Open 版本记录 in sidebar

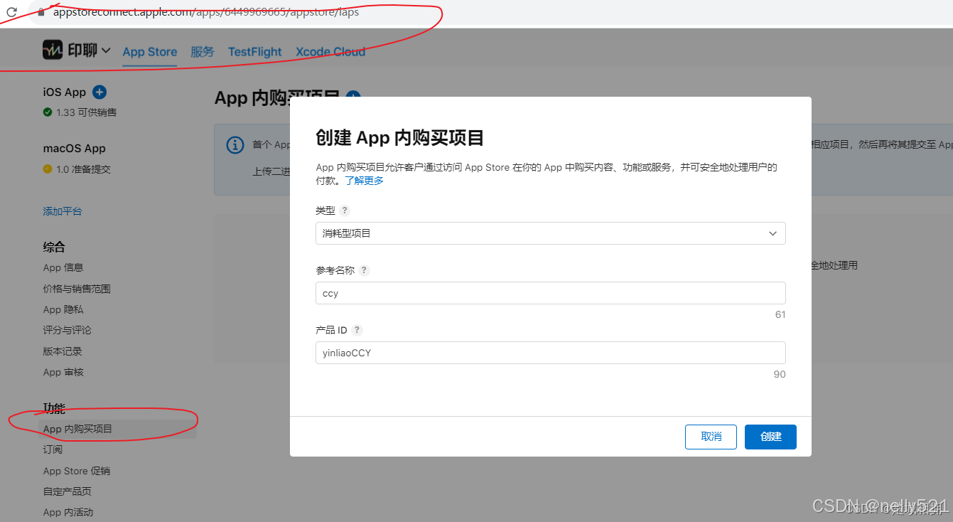(x=63, y=351)
